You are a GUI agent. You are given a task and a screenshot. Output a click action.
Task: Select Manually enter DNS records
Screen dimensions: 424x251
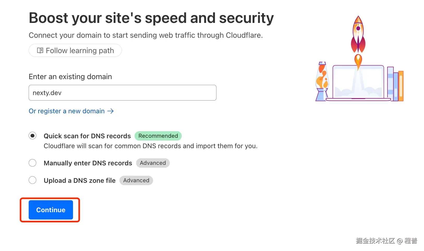[32, 163]
